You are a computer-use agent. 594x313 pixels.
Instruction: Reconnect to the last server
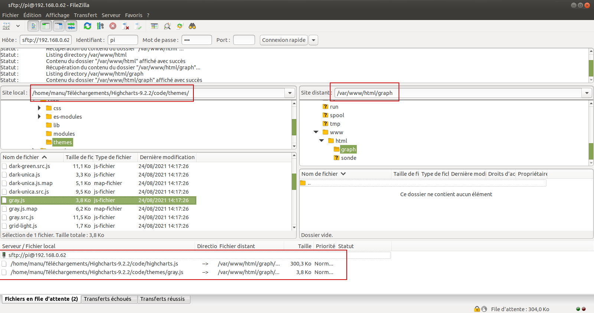click(138, 26)
